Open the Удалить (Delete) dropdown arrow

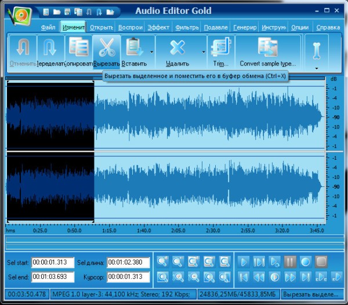[204, 52]
